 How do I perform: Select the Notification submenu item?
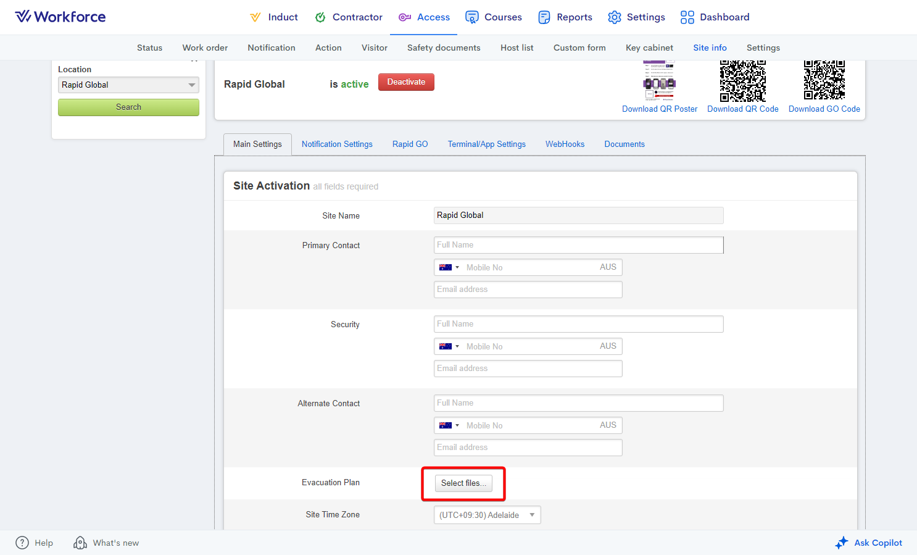pyautogui.click(x=272, y=48)
